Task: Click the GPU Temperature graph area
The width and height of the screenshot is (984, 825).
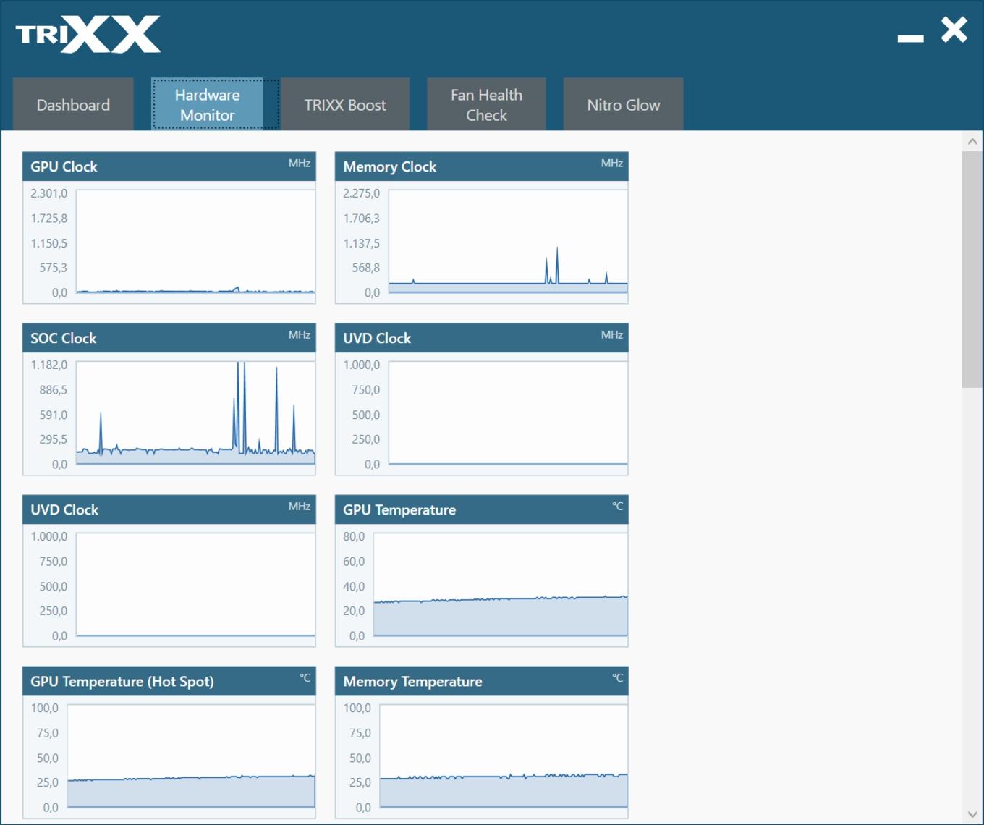Action: click(500, 584)
